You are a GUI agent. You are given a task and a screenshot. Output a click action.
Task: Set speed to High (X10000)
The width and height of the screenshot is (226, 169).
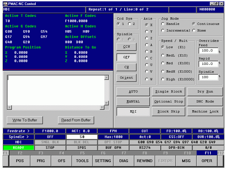[163, 79]
